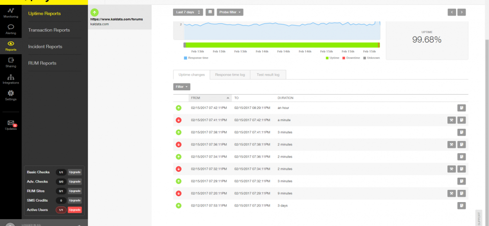Open the Sharing section in sidebar
Viewport: 489px width, 226px height.
coord(11,62)
